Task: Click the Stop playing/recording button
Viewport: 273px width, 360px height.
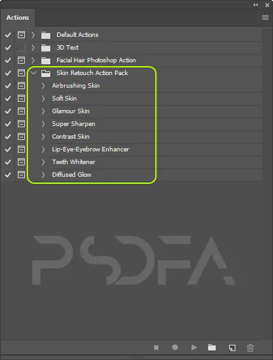Action: click(x=157, y=348)
